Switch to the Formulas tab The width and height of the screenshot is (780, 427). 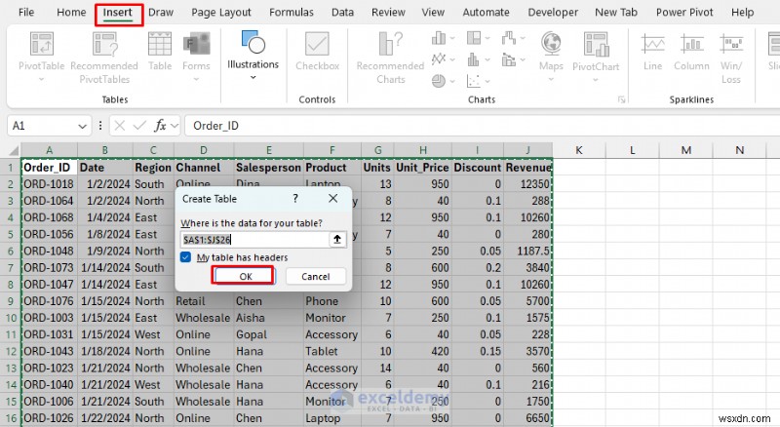(x=292, y=13)
